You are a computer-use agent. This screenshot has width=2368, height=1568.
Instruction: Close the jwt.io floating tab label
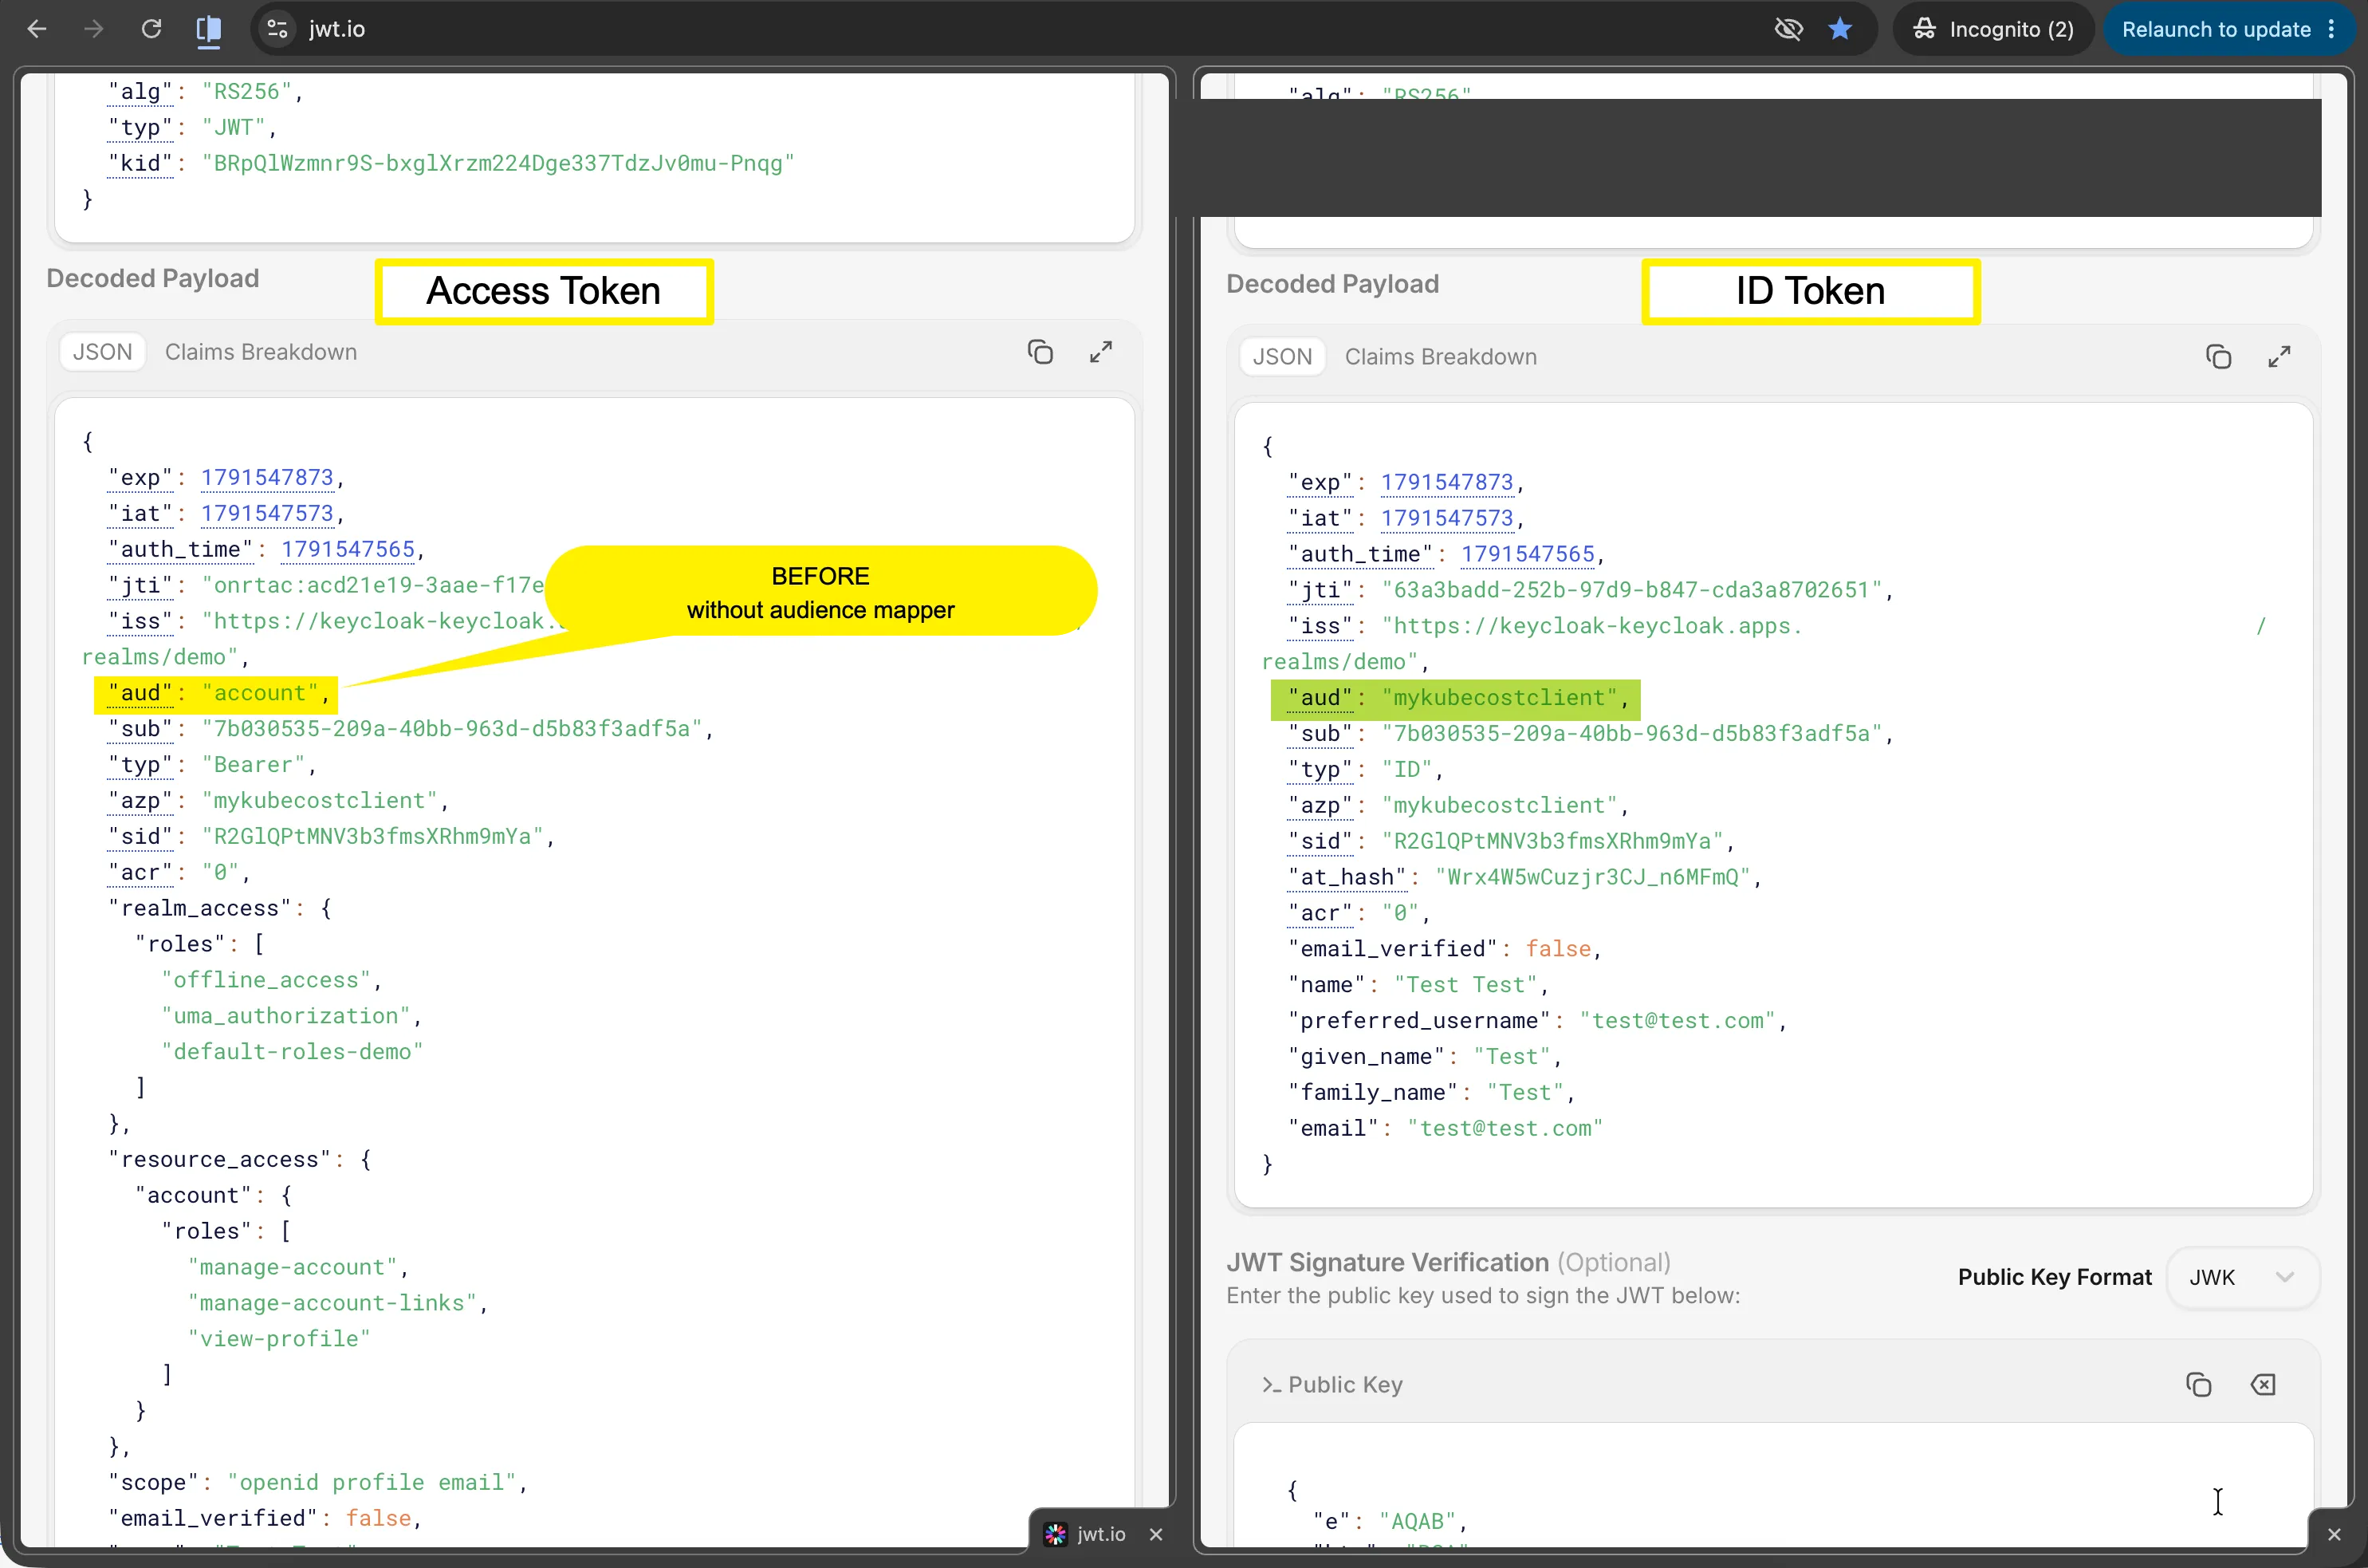tap(1155, 1534)
